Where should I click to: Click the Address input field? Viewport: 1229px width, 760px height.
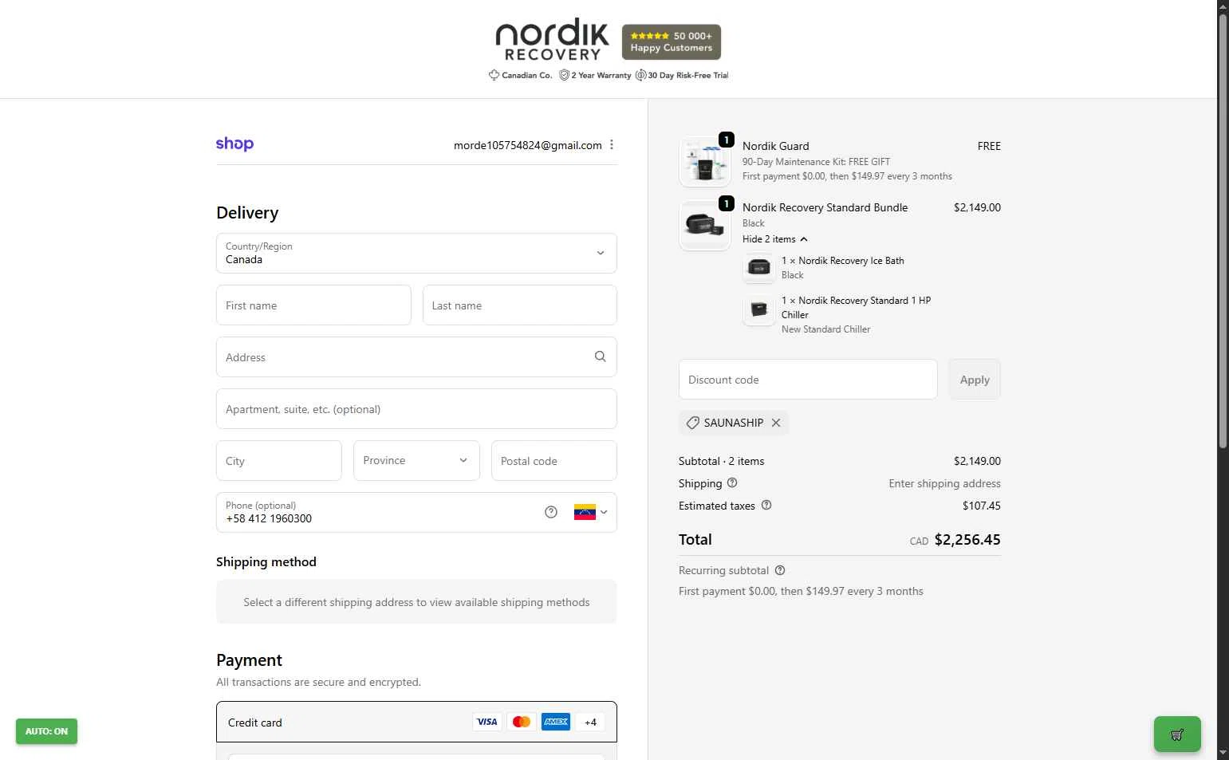click(x=416, y=356)
